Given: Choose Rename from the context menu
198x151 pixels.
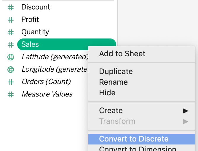Looking at the screenshot, I should pos(113,82).
